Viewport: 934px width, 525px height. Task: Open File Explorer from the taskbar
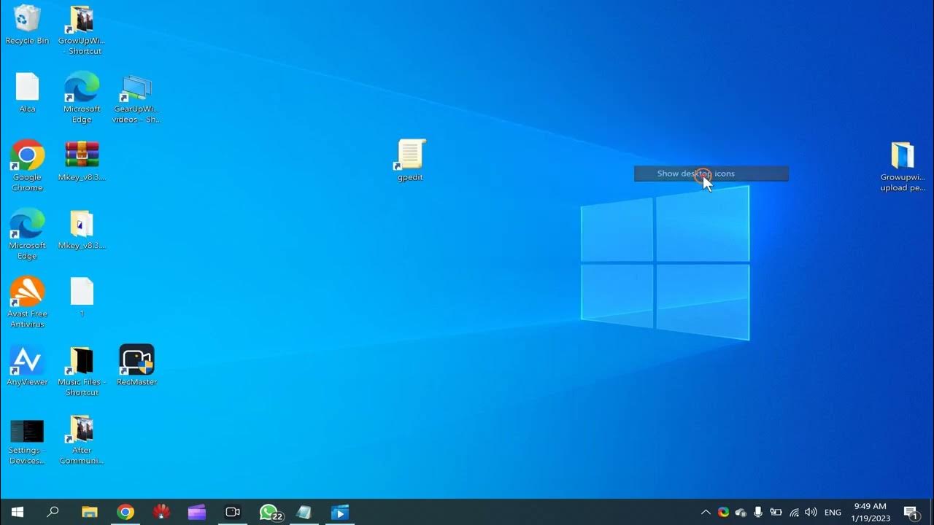tap(89, 512)
